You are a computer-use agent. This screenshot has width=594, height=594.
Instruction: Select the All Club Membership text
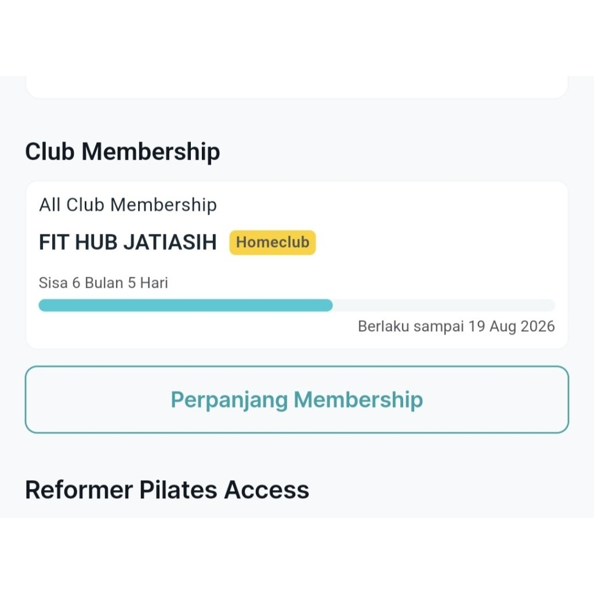pyautogui.click(x=128, y=205)
